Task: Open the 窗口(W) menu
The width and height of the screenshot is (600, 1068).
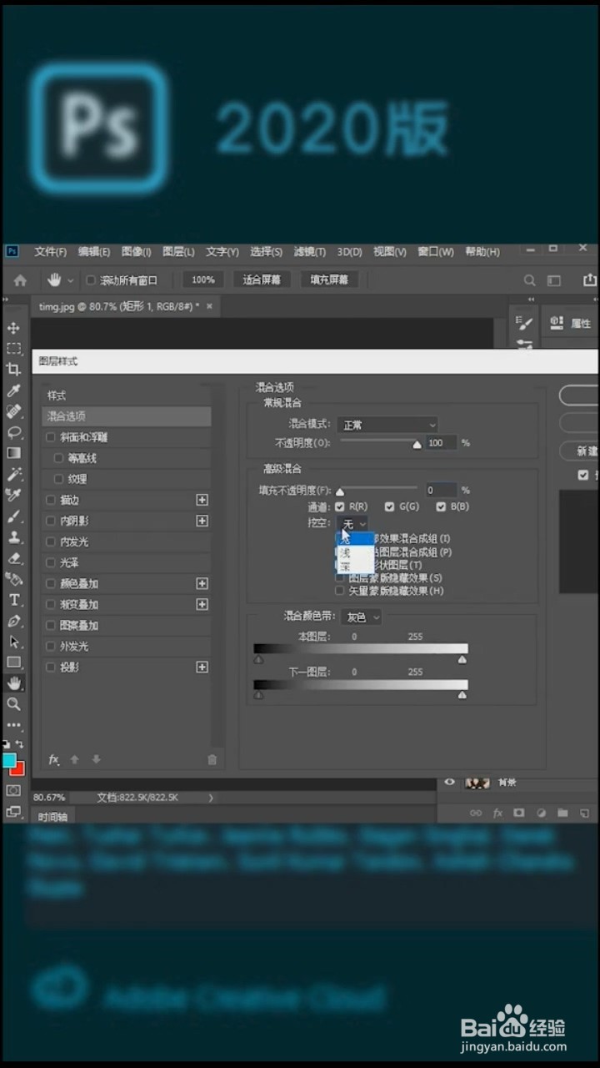Action: (435, 252)
